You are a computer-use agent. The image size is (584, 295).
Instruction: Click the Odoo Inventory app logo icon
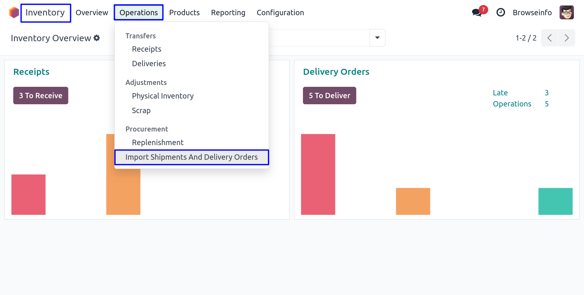pos(14,13)
